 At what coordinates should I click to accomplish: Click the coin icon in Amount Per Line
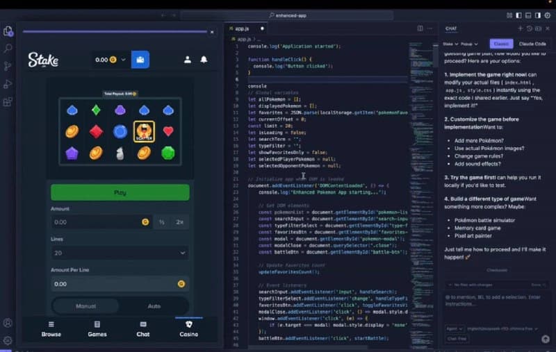181,284
